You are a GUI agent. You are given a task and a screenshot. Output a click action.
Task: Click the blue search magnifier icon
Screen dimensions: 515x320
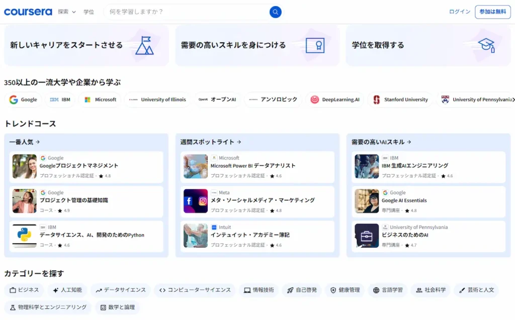[x=275, y=12]
